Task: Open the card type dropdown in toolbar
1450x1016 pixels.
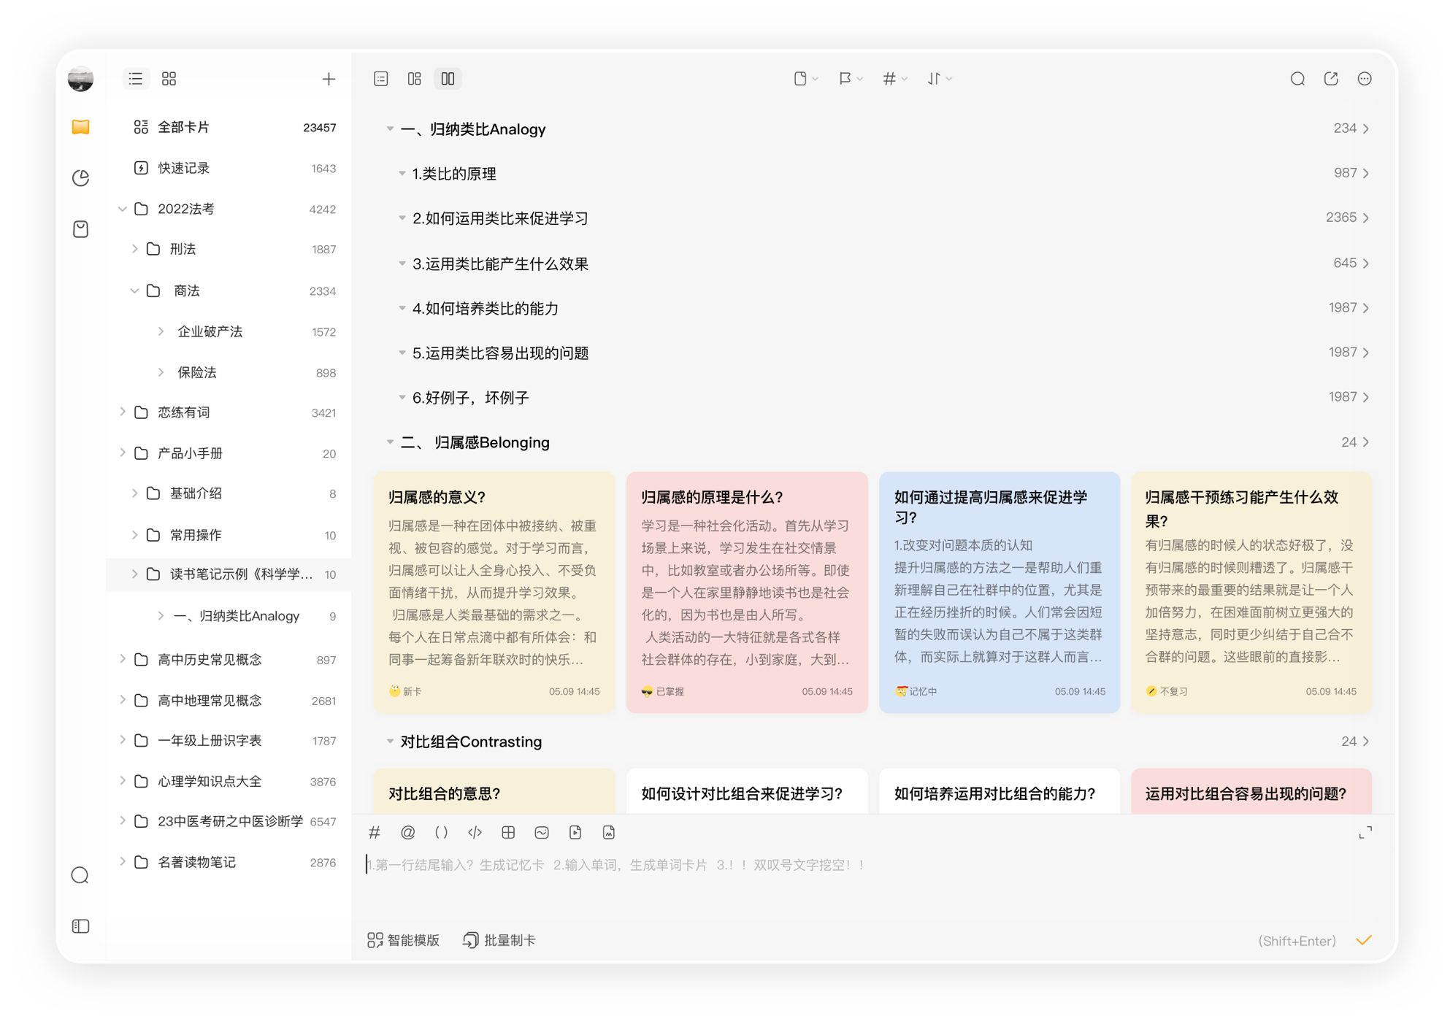Action: (806, 79)
